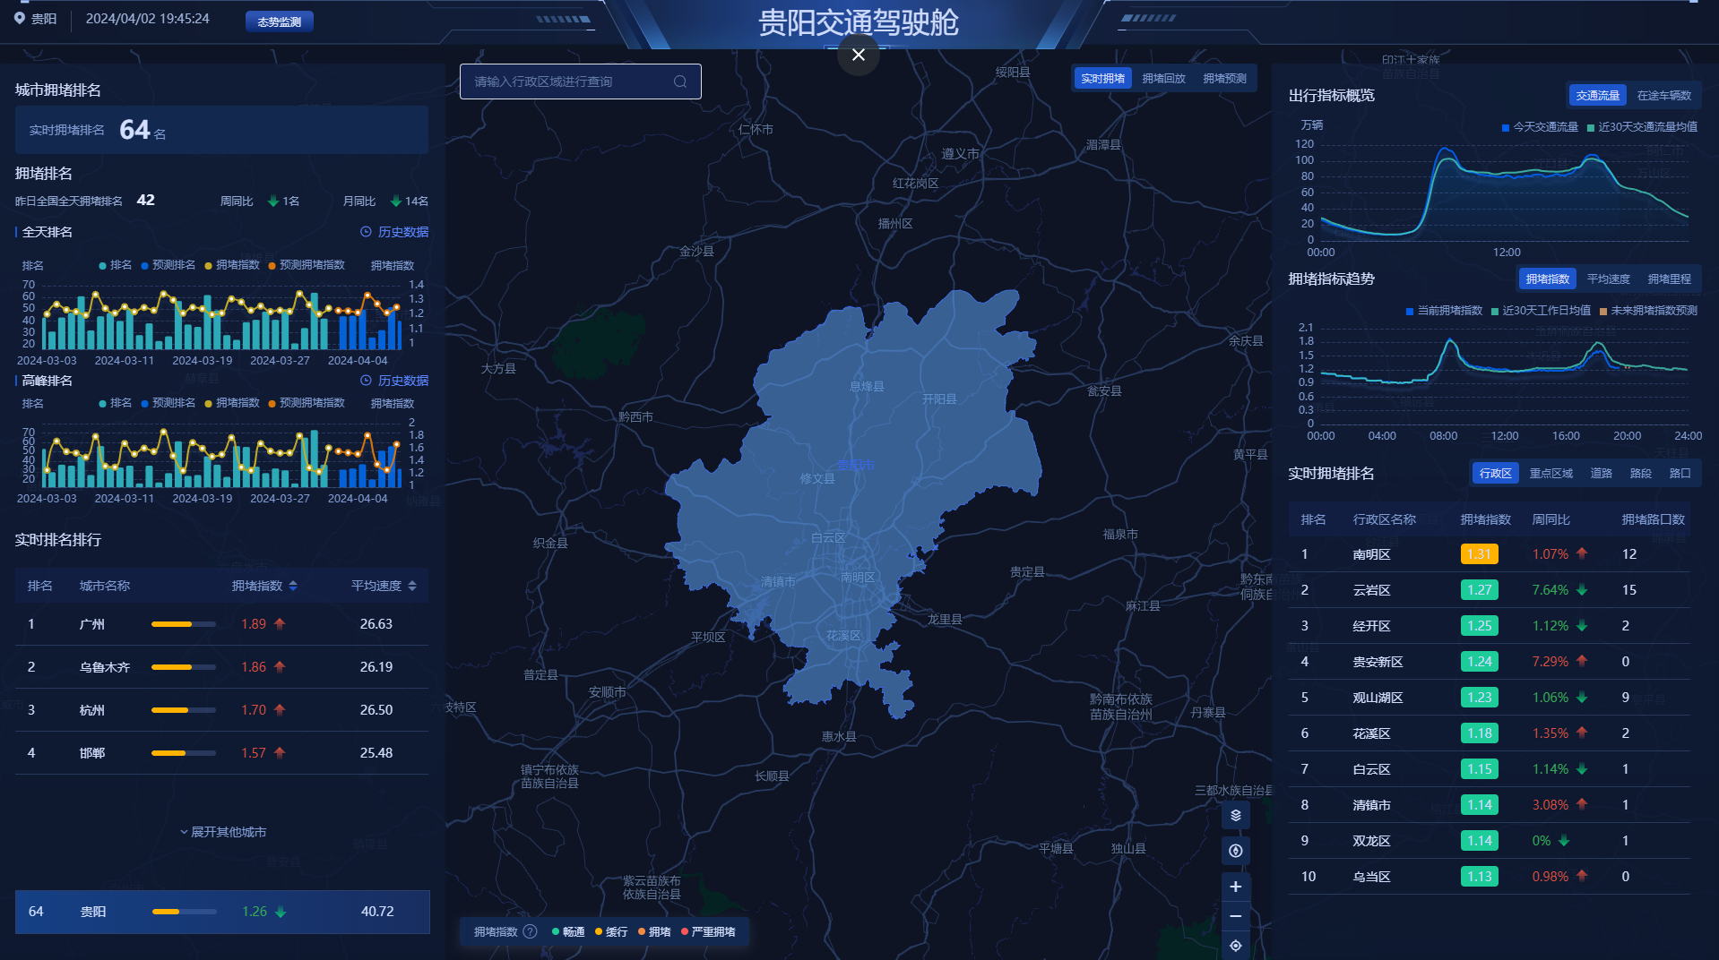Toggle the 未来拥堵指数预测 legend series
Viewport: 1719px width, 960px height.
[x=1648, y=311]
